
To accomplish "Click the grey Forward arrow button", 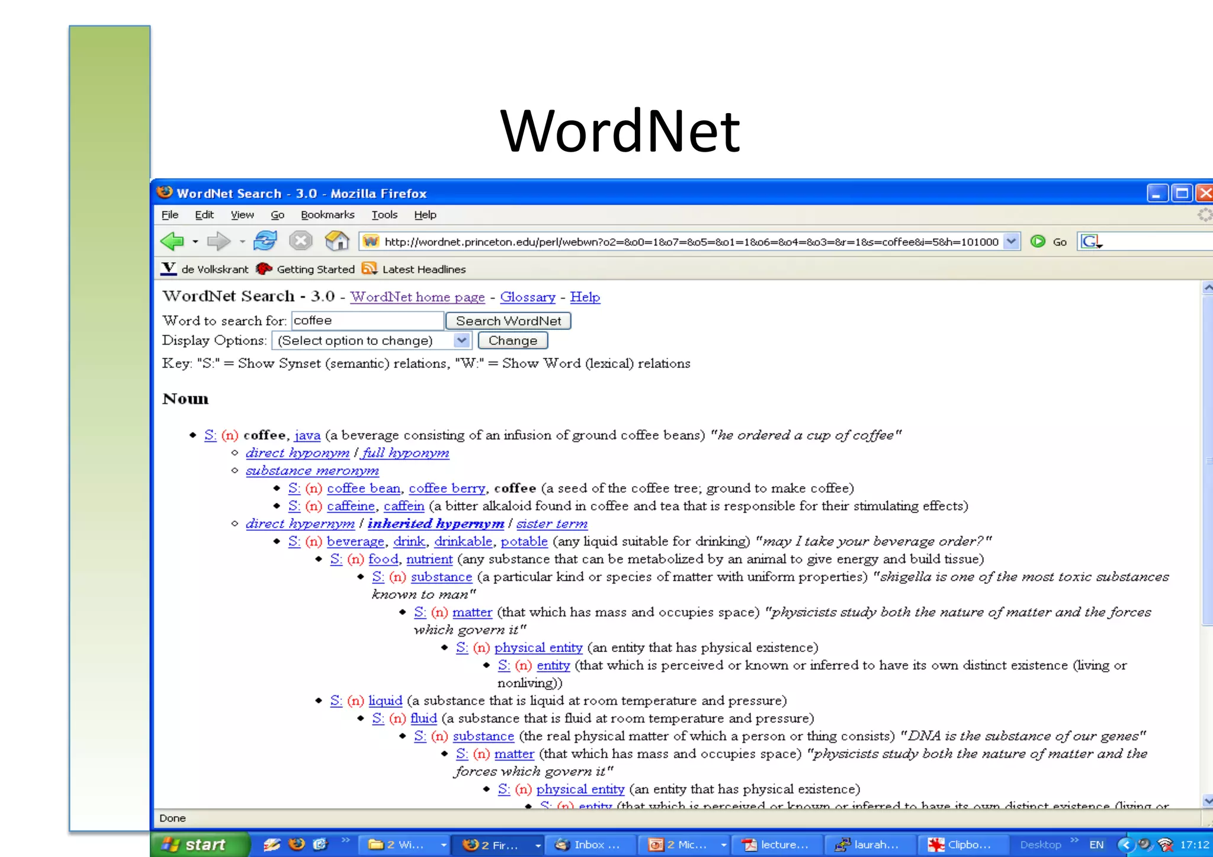I will click(x=219, y=241).
